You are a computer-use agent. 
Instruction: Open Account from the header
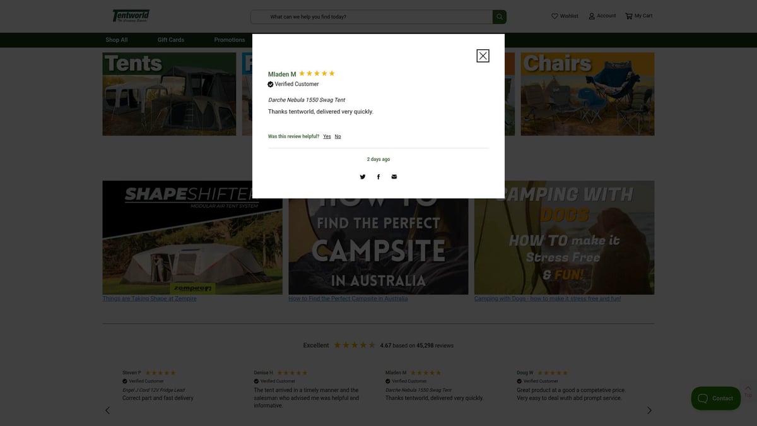[x=602, y=16]
